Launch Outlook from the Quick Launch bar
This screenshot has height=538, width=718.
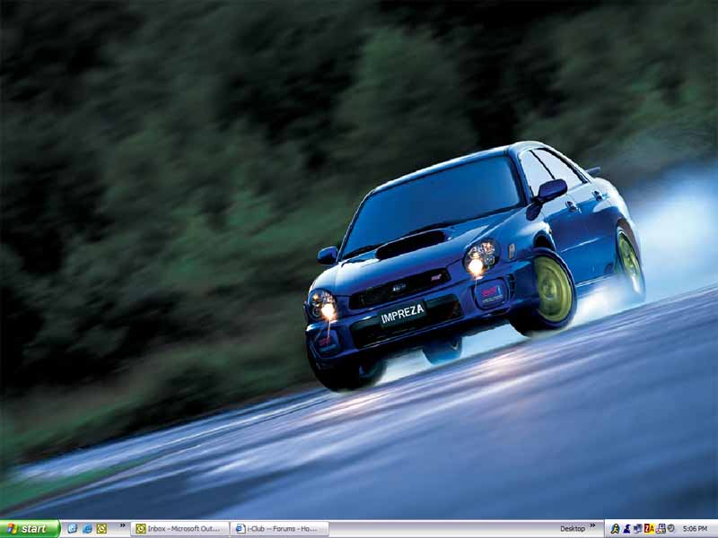pos(101,529)
